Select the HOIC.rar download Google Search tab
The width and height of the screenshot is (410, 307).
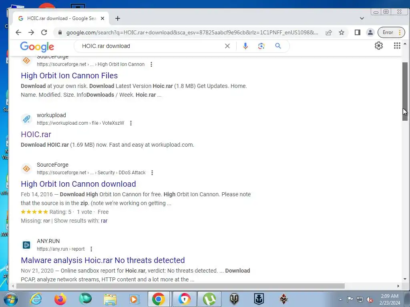tap(61, 18)
